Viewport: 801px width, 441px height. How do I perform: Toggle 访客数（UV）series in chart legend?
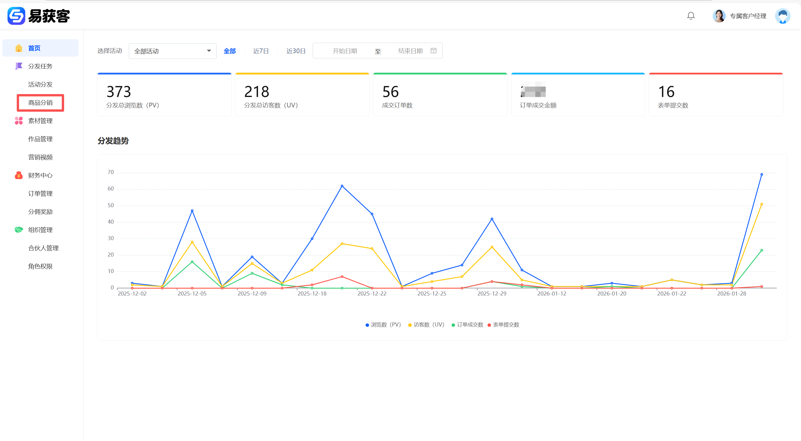click(x=429, y=325)
